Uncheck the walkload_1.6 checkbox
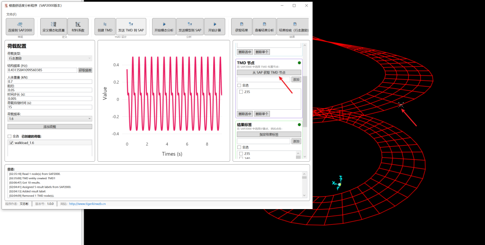Screen dimensions: 485x245 click(11, 143)
